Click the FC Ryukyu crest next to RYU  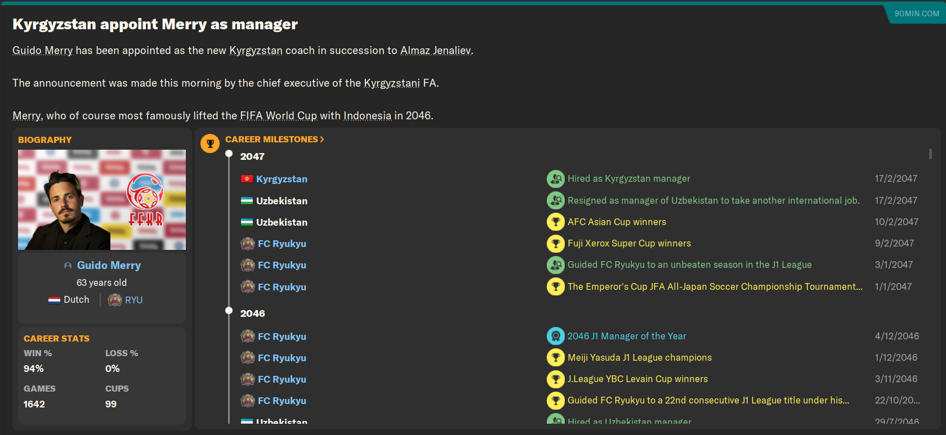point(115,300)
